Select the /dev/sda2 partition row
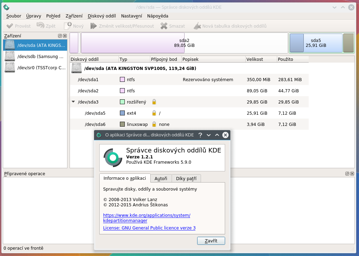Viewport: 359px width, 256px height. [189, 91]
